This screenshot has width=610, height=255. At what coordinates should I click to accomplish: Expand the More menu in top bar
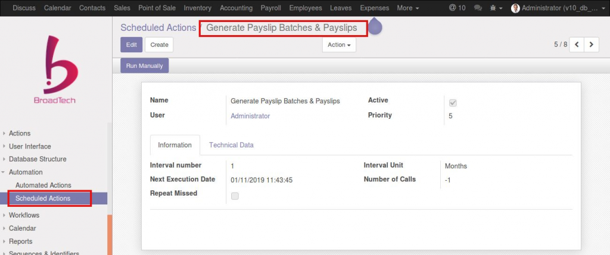(x=407, y=8)
